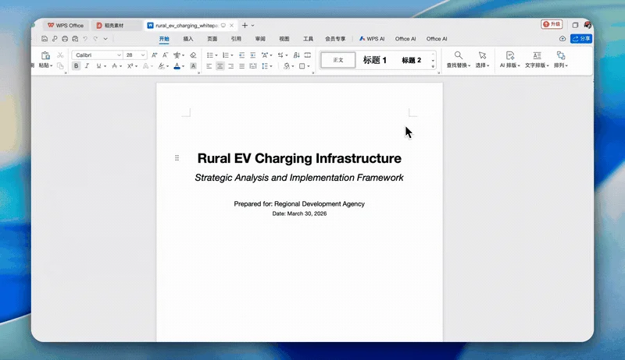Click the distributed alignment icon
625x360 pixels.
coord(252,66)
